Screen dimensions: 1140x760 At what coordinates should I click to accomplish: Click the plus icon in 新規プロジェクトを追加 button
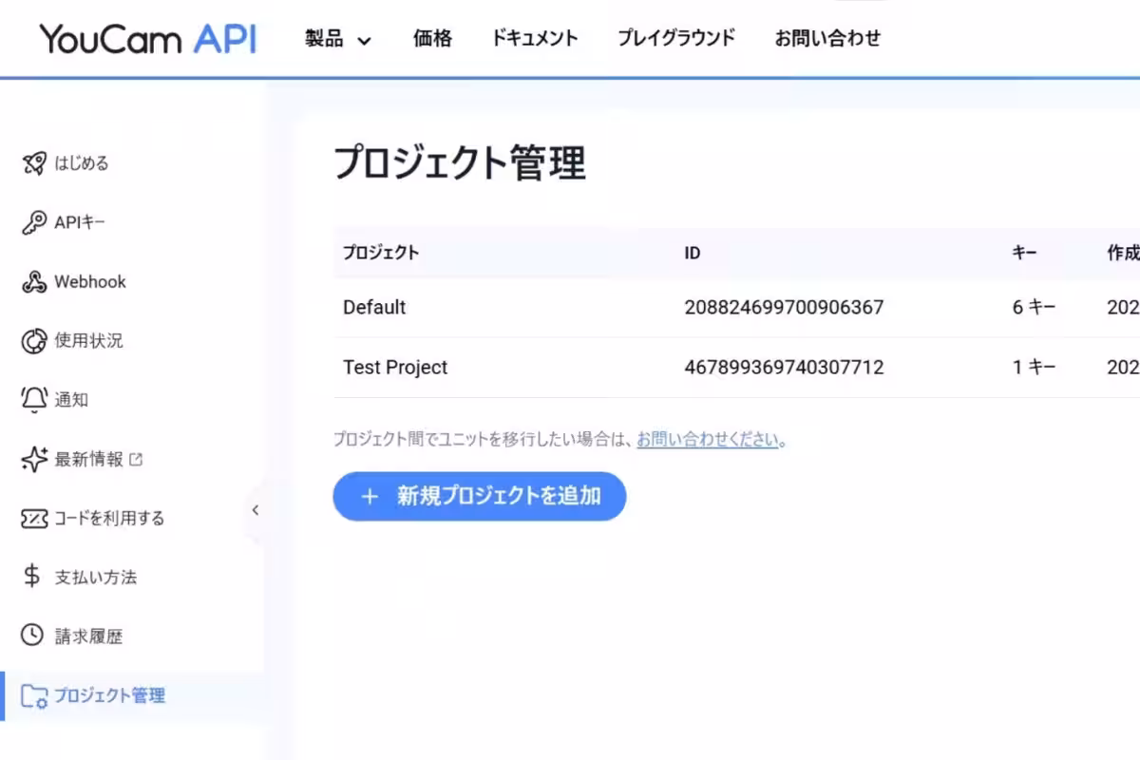tap(370, 496)
